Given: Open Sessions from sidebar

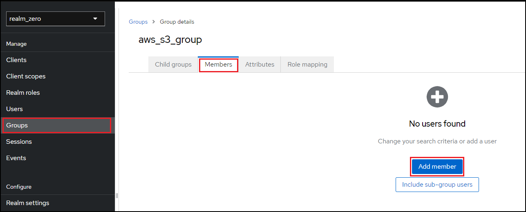Looking at the screenshot, I should point(57,142).
